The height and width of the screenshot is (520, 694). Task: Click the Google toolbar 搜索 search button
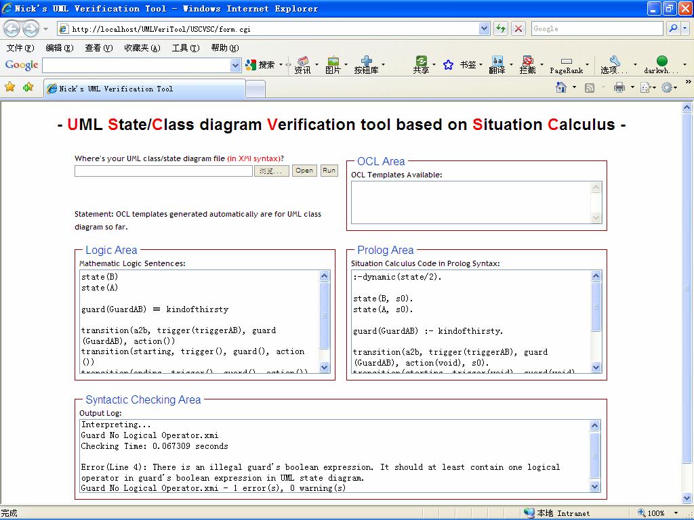point(260,65)
